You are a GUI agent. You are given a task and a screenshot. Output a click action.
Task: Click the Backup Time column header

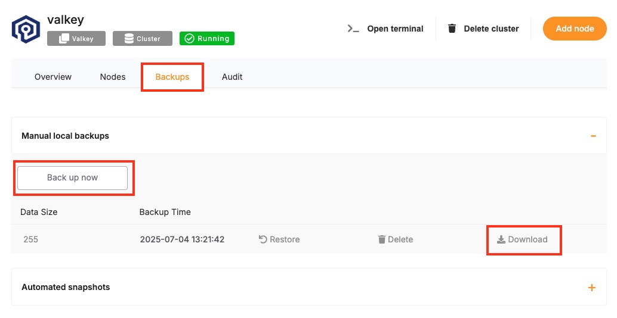pyautogui.click(x=165, y=212)
